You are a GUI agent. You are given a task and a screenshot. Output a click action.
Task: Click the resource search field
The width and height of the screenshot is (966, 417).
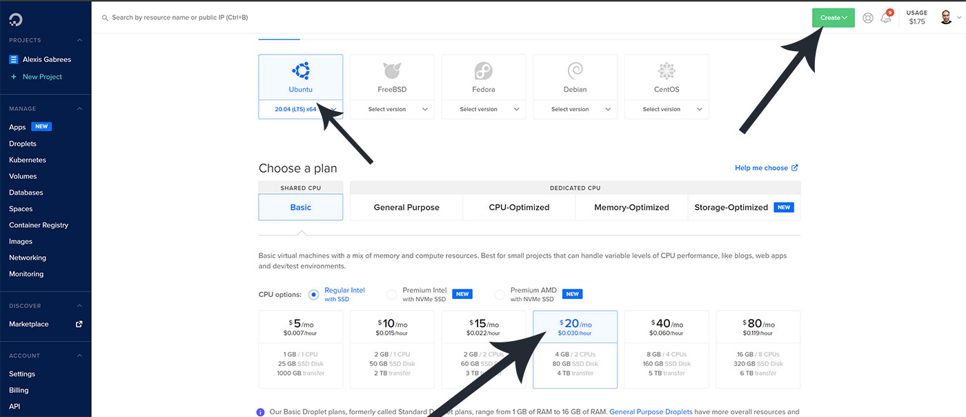pos(276,17)
